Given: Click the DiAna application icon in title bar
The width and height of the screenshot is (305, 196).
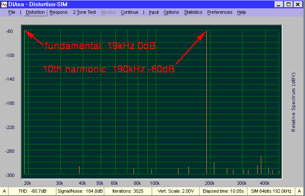Looking at the screenshot, I should pos(4,4).
